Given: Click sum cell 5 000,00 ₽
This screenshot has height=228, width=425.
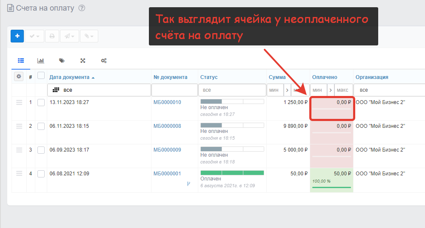Looking at the screenshot, I should (x=295, y=150).
